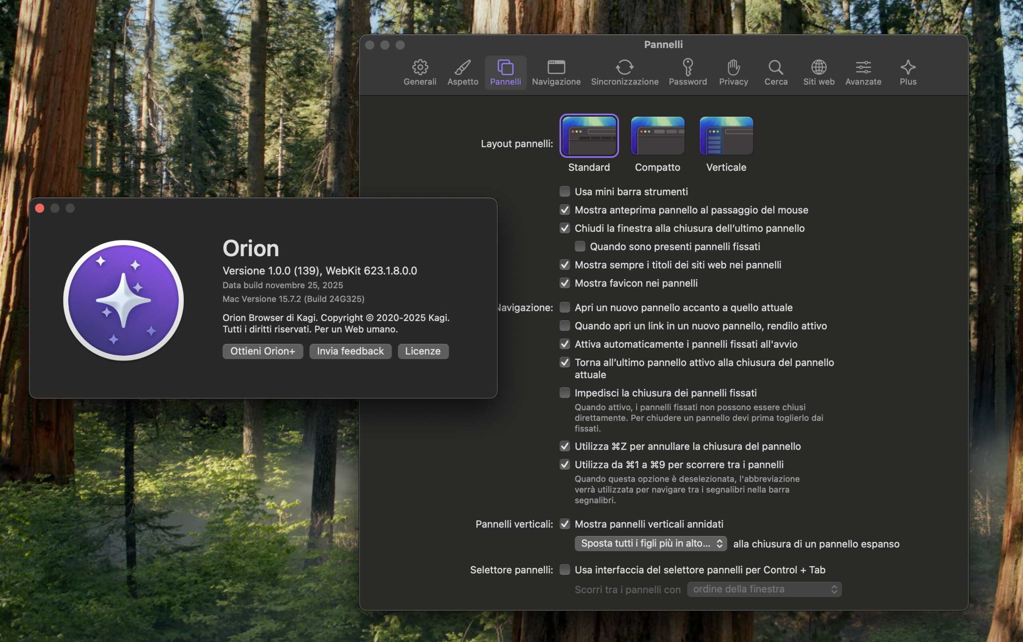Open the Aspetto paintbrush preferences icon
This screenshot has height=642, width=1023.
462,68
